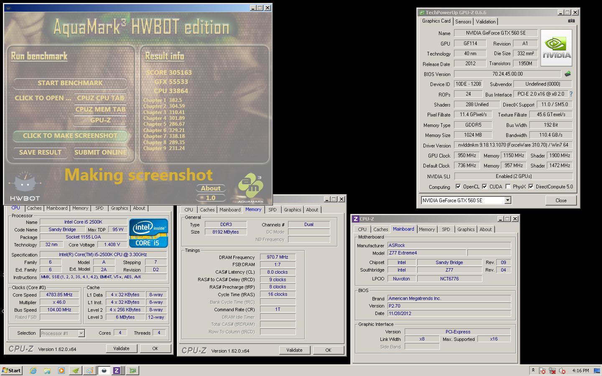Click the DRAM Frequency 970.7 MHz field
The height and width of the screenshot is (376, 602).
pos(278,257)
